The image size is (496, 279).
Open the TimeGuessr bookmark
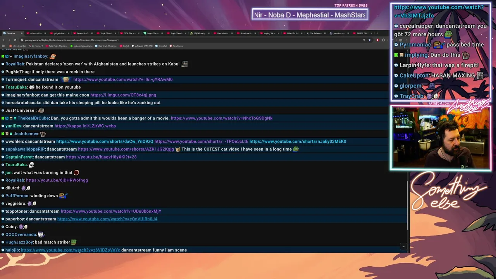click(176, 46)
